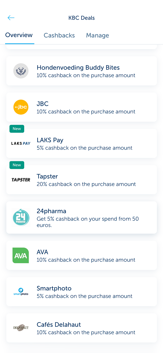This screenshot has height=353, width=163.
Task: Click the Delahaut coffee logo
Action: click(x=21, y=328)
